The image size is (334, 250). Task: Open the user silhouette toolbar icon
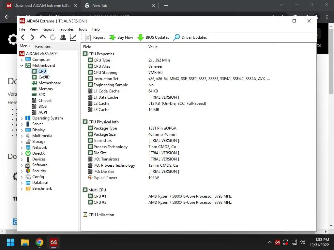pos(63,37)
